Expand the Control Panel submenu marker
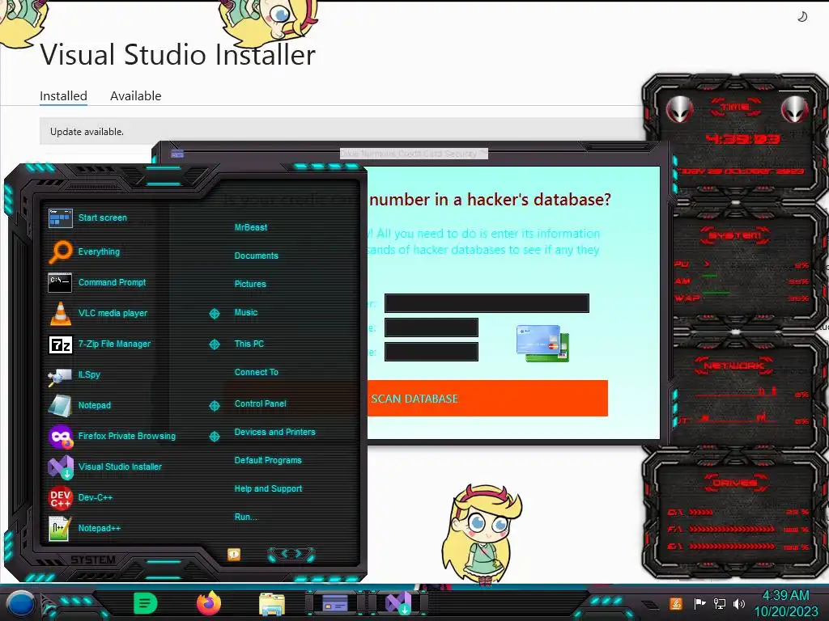 pyautogui.click(x=214, y=406)
